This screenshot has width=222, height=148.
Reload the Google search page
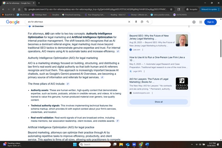pyautogui.click(x=14, y=9)
